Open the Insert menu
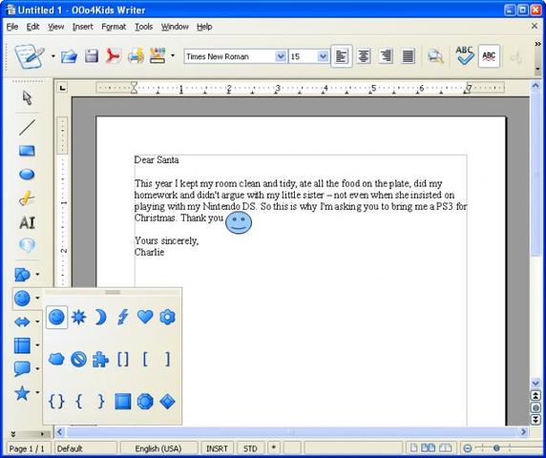 click(82, 27)
